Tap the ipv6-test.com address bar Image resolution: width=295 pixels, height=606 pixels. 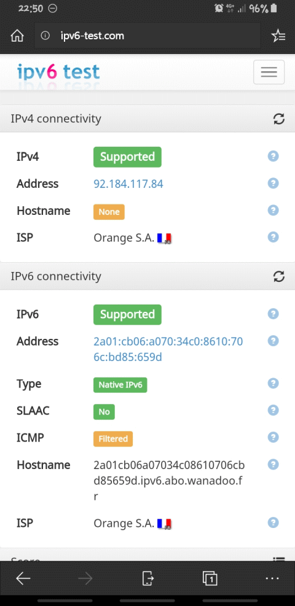click(x=147, y=36)
